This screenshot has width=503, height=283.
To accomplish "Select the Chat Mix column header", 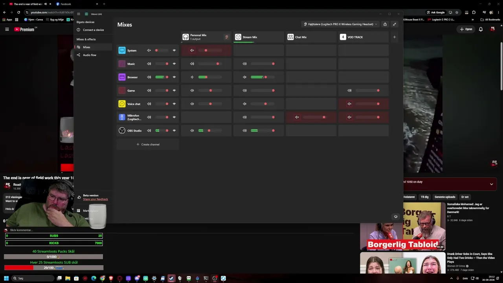I will click(311, 37).
